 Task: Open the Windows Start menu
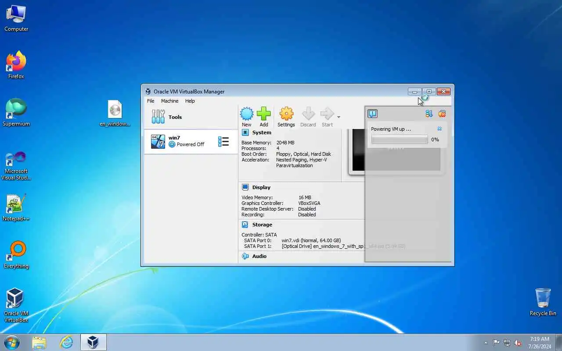pos(12,342)
